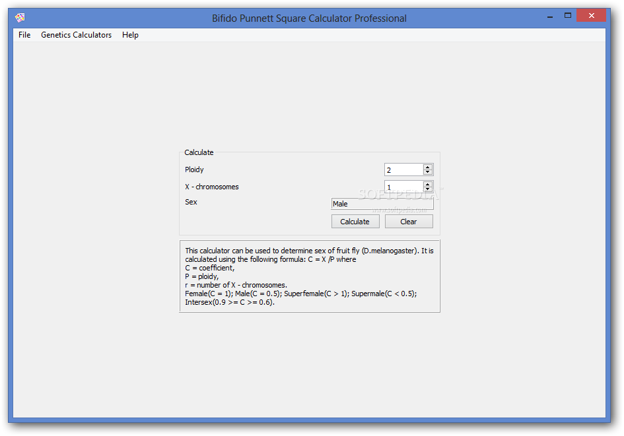Click the 'P = ploidy,' description line
This screenshot has height=436, width=624.
202,276
